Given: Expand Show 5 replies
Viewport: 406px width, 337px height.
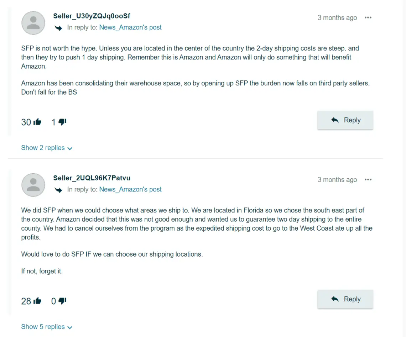Looking at the screenshot, I should click(x=47, y=327).
